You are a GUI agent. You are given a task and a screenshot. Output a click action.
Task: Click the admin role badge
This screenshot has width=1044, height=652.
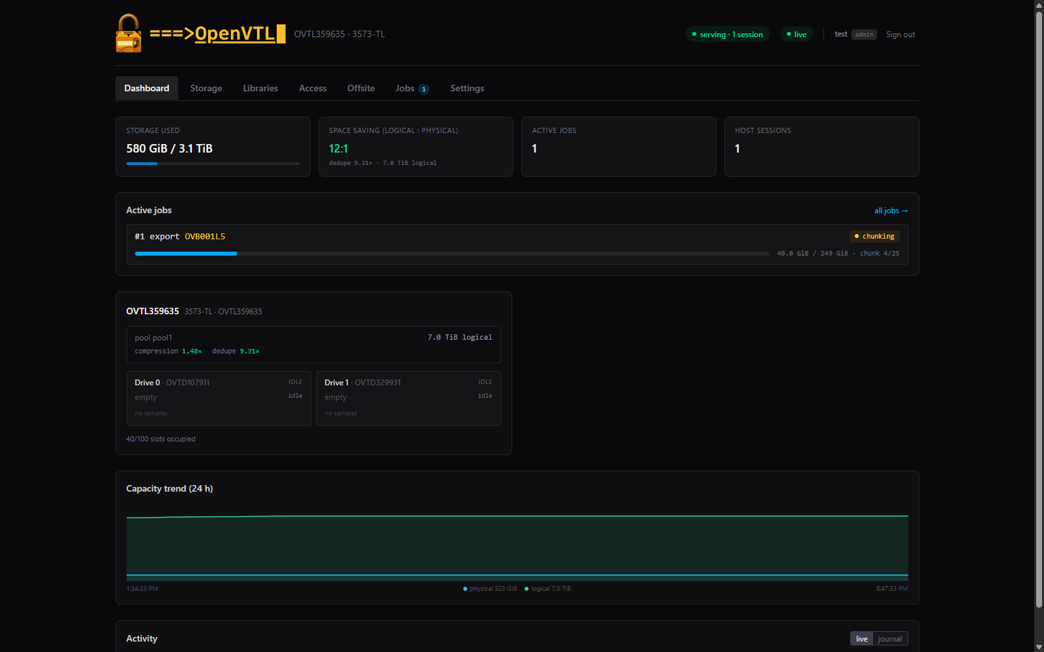tap(864, 35)
